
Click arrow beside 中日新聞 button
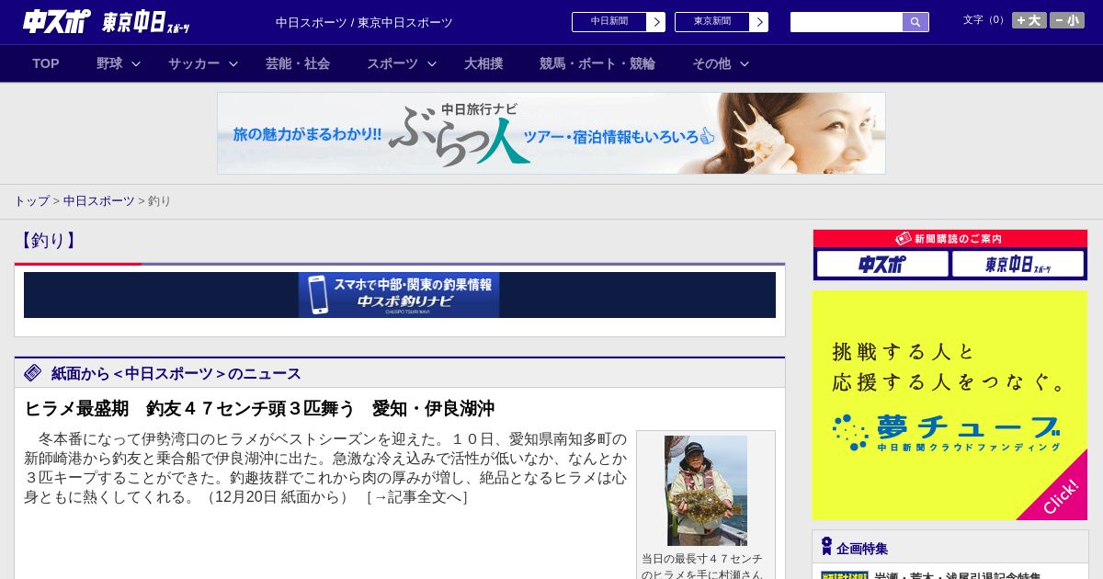click(656, 22)
